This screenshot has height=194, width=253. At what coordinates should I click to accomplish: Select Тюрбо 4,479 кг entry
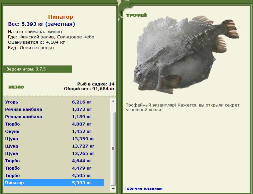[54, 168]
